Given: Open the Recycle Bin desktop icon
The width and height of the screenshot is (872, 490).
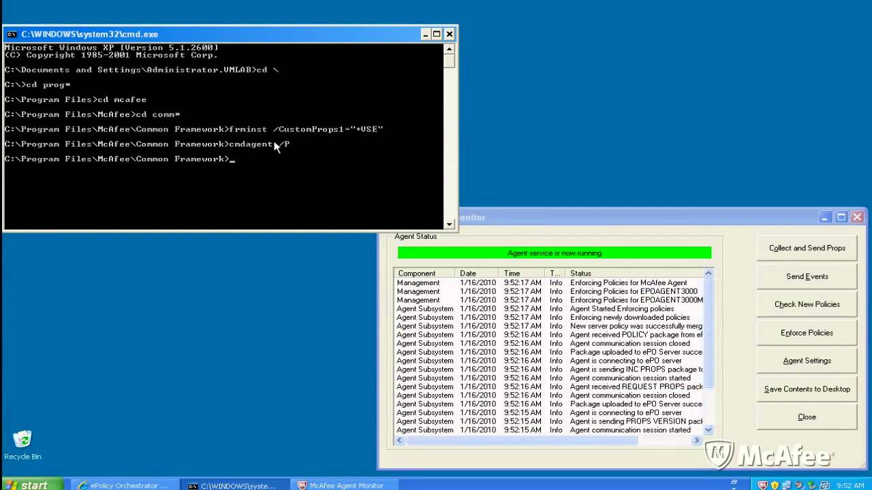Looking at the screenshot, I should pos(22,445).
